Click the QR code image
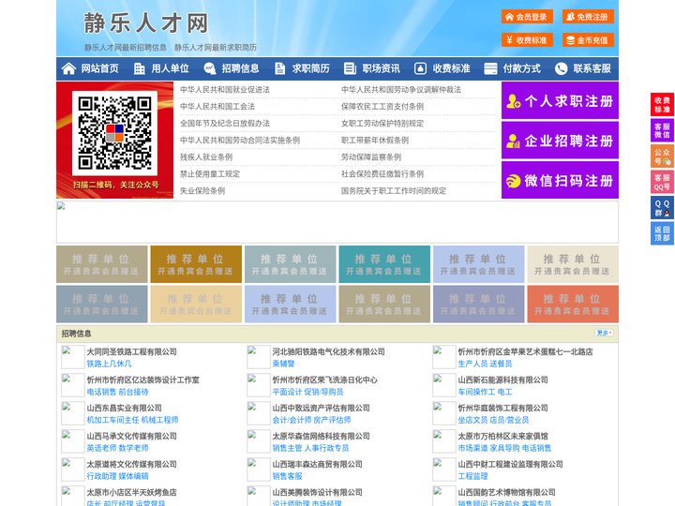 tap(114, 133)
